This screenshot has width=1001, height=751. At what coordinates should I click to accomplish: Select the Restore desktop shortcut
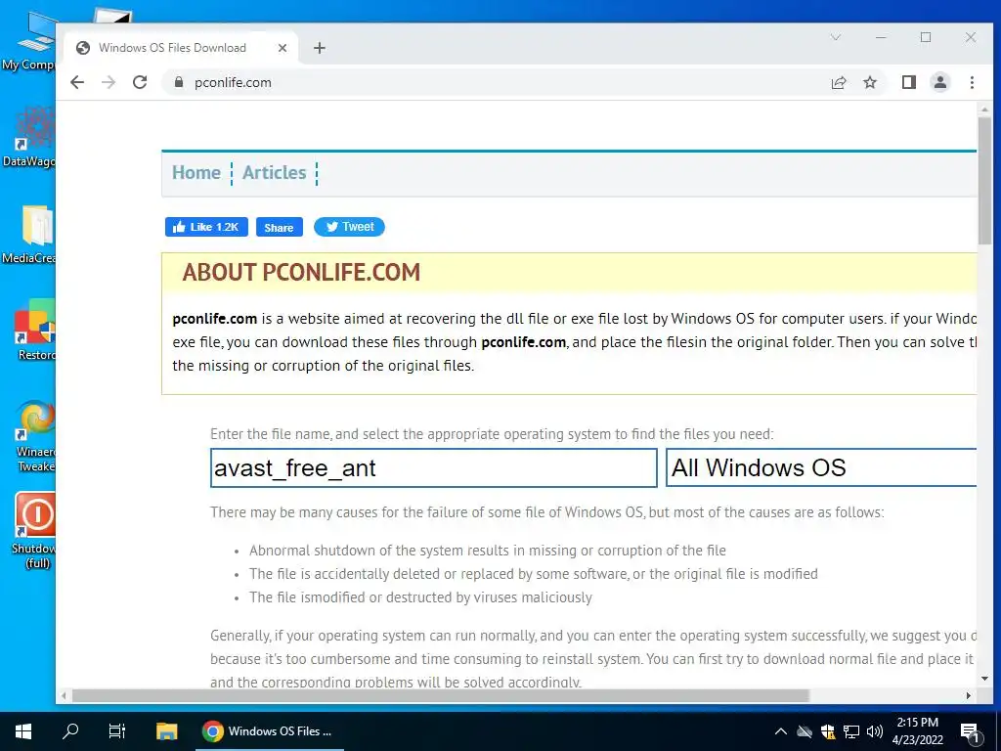[x=33, y=331]
